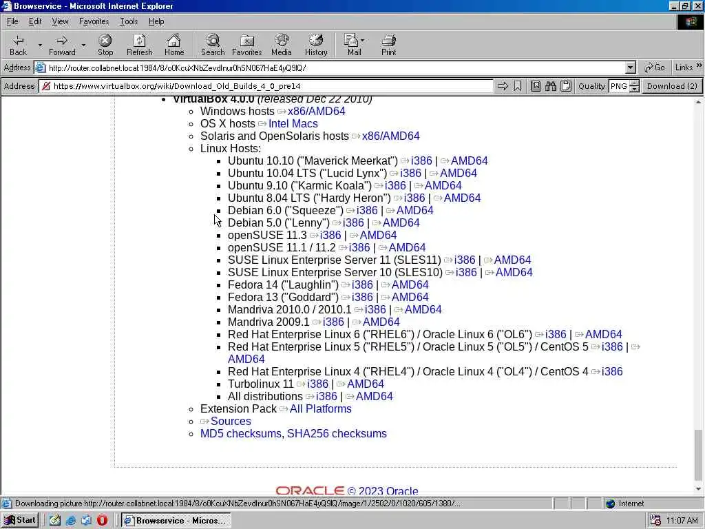
Task: Stop page loading with the Stop button
Action: (x=105, y=45)
